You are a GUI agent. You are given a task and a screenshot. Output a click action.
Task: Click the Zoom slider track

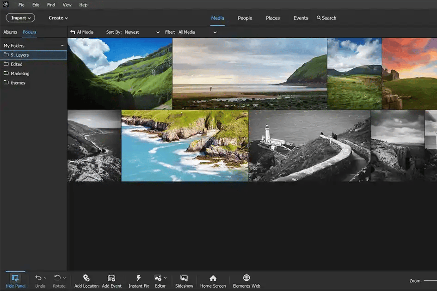tap(430, 281)
